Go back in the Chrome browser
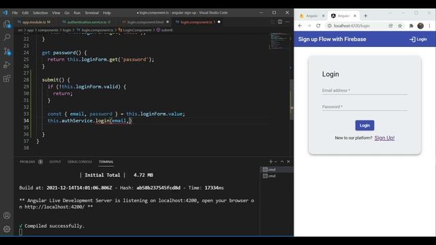The image size is (436, 245). tap(300, 26)
